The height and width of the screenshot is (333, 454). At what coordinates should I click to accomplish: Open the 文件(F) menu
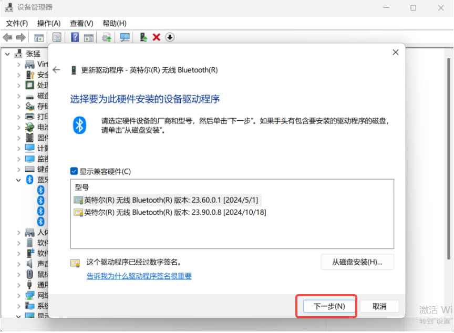(x=17, y=23)
